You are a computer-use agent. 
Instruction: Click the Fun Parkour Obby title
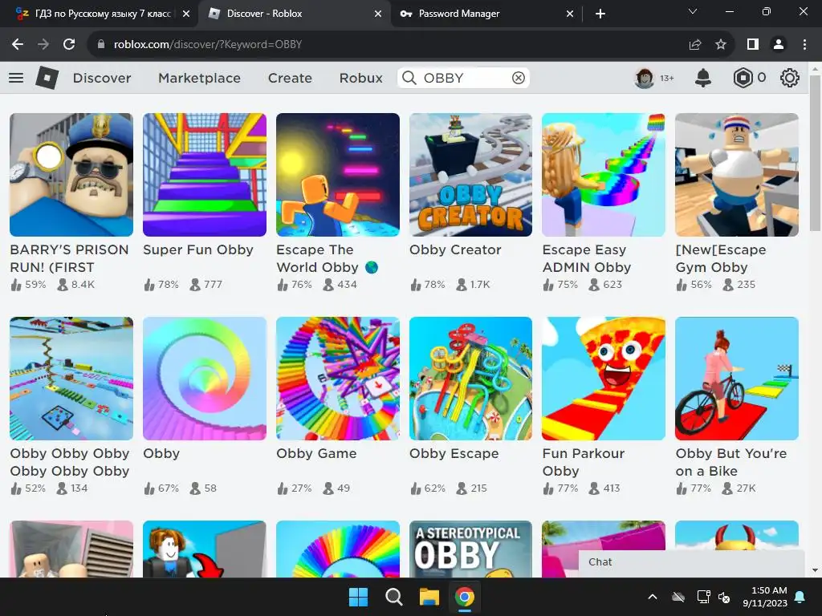583,462
